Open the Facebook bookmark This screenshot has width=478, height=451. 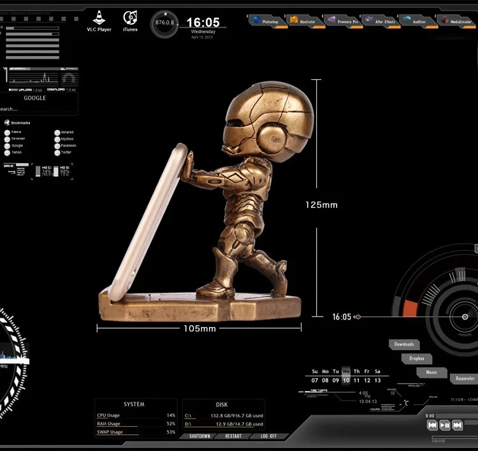65,146
